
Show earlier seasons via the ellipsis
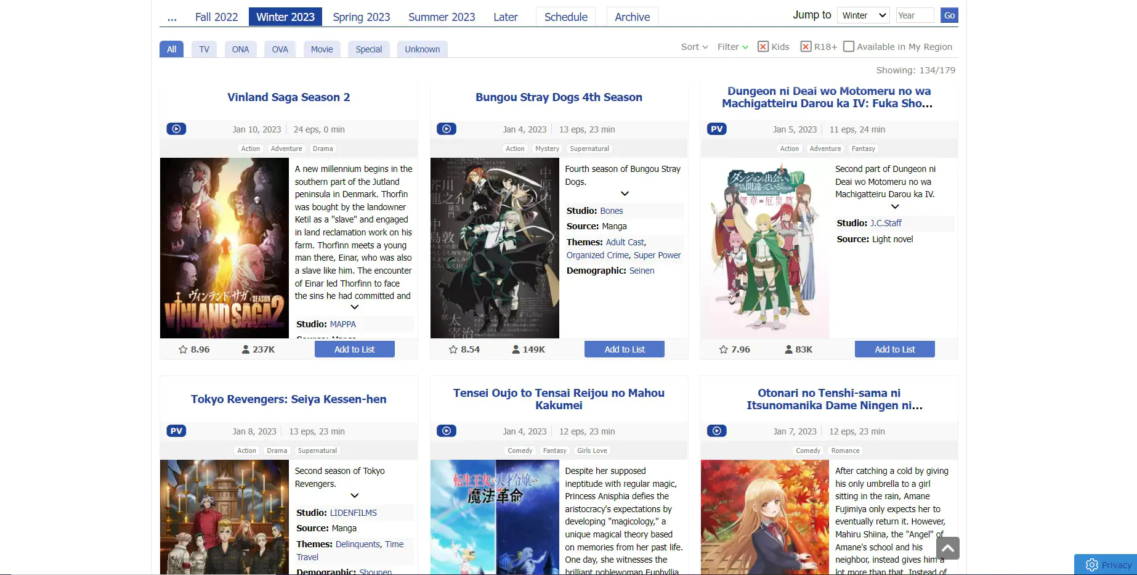click(x=172, y=17)
